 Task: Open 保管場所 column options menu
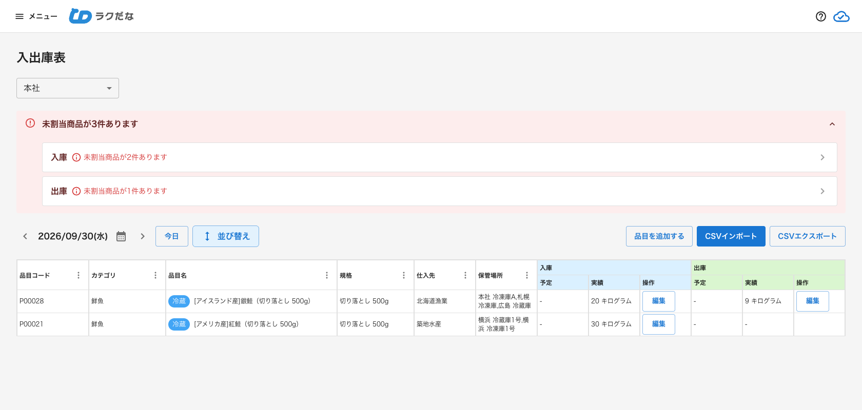click(x=527, y=275)
